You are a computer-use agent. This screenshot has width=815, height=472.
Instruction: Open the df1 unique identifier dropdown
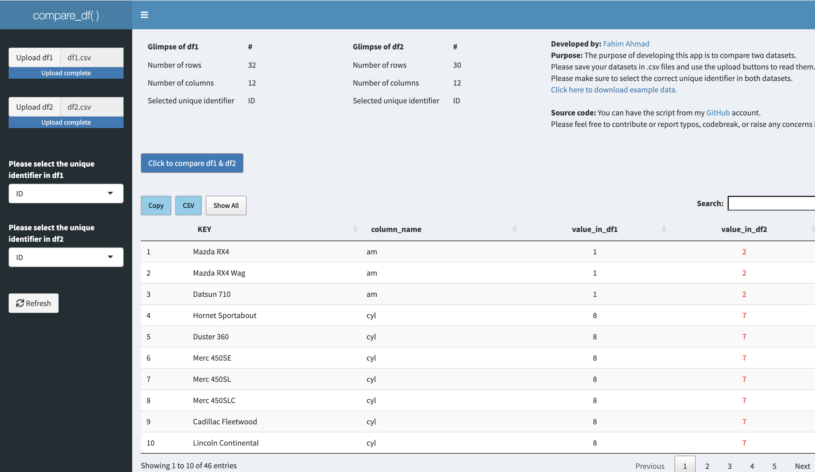coord(66,194)
